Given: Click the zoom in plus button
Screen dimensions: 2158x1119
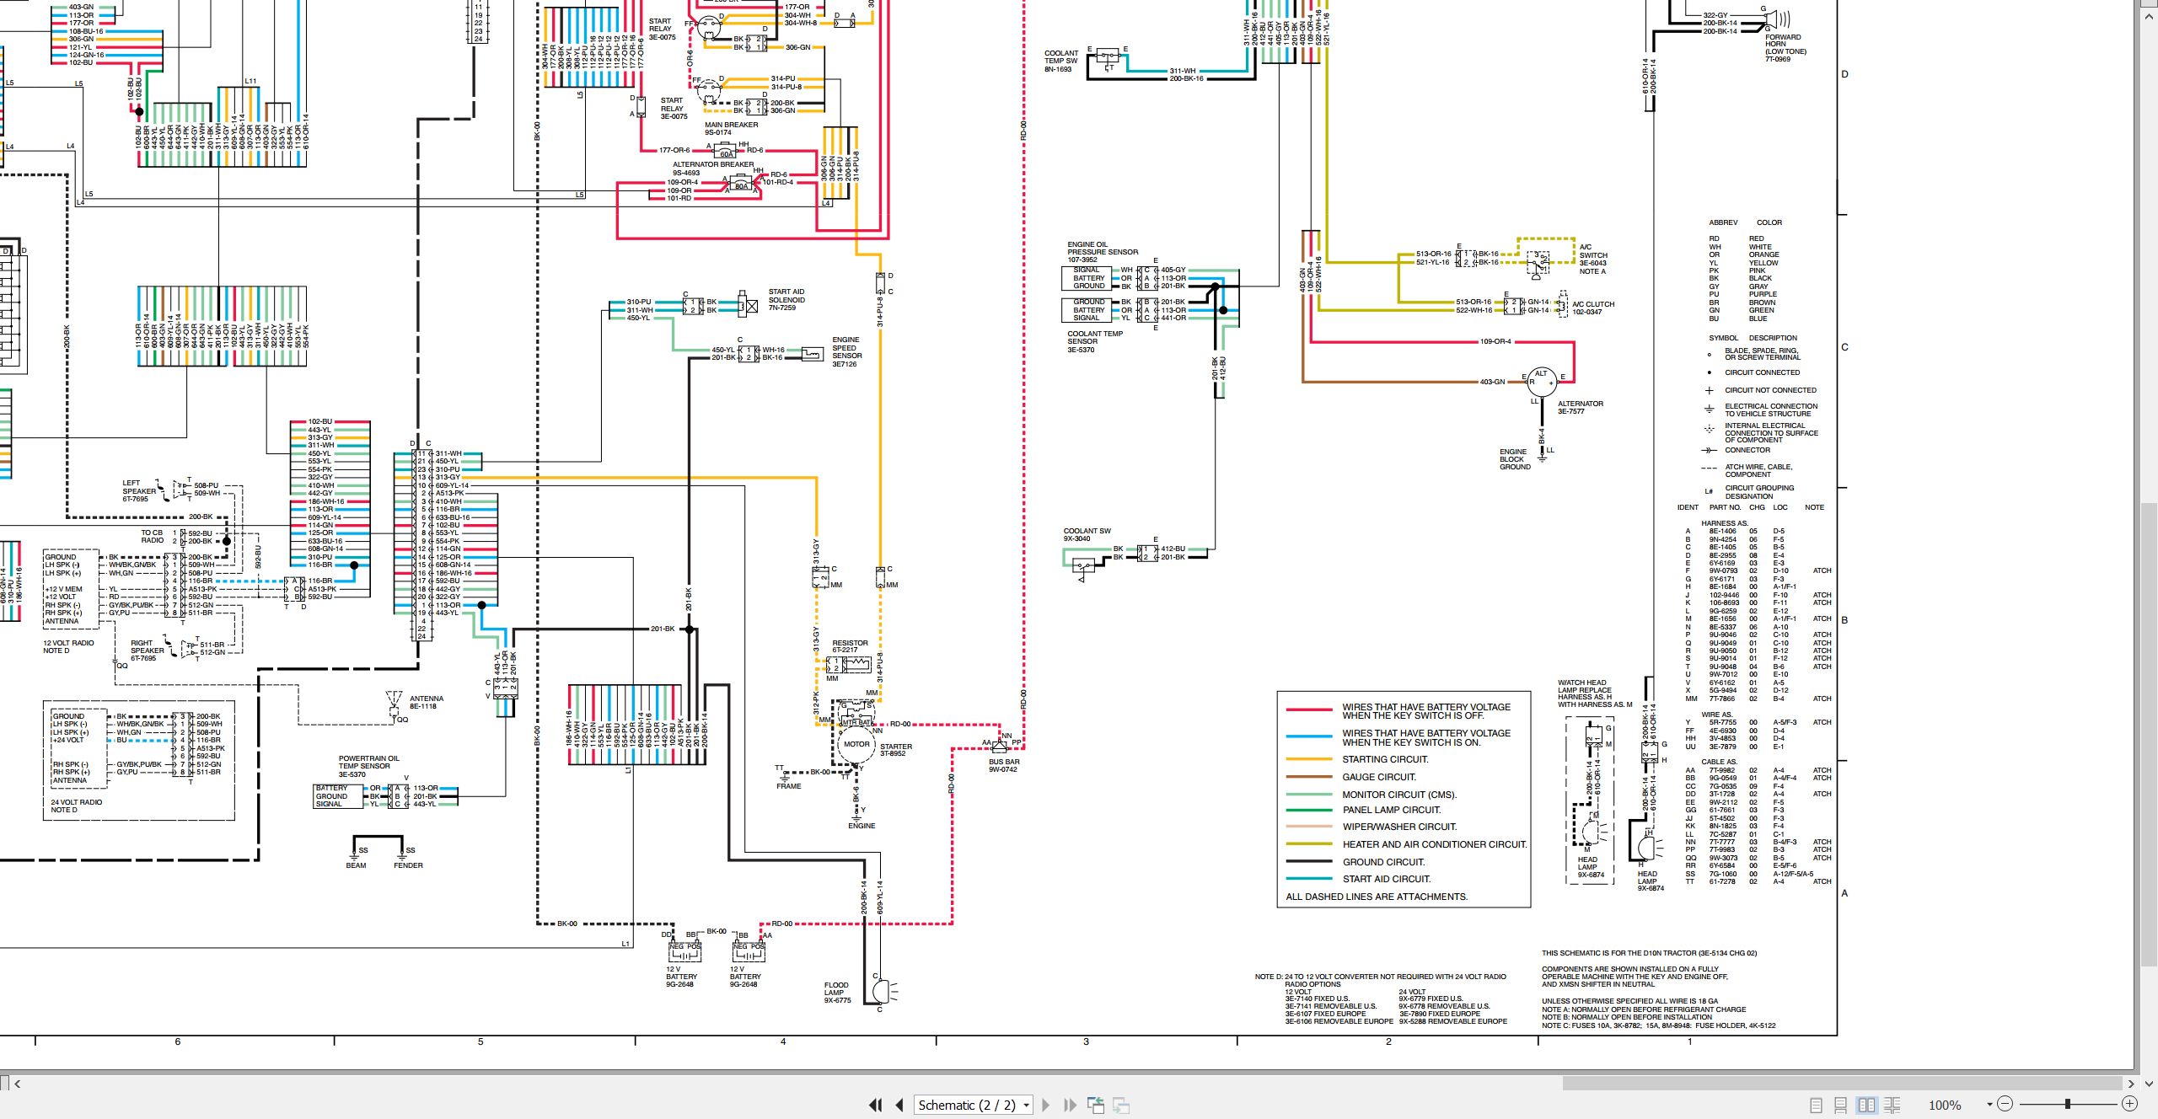Looking at the screenshot, I should pyautogui.click(x=2129, y=1104).
